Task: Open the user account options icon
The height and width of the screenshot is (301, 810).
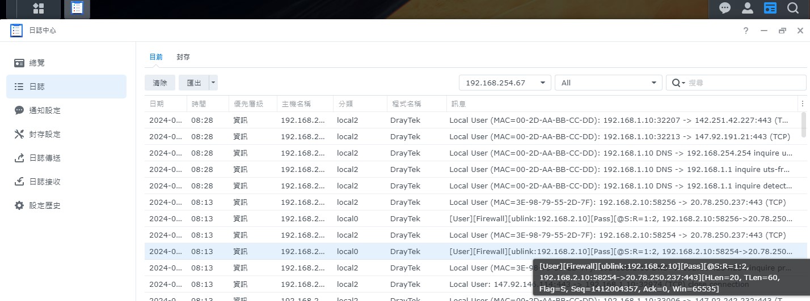Action: tap(748, 8)
